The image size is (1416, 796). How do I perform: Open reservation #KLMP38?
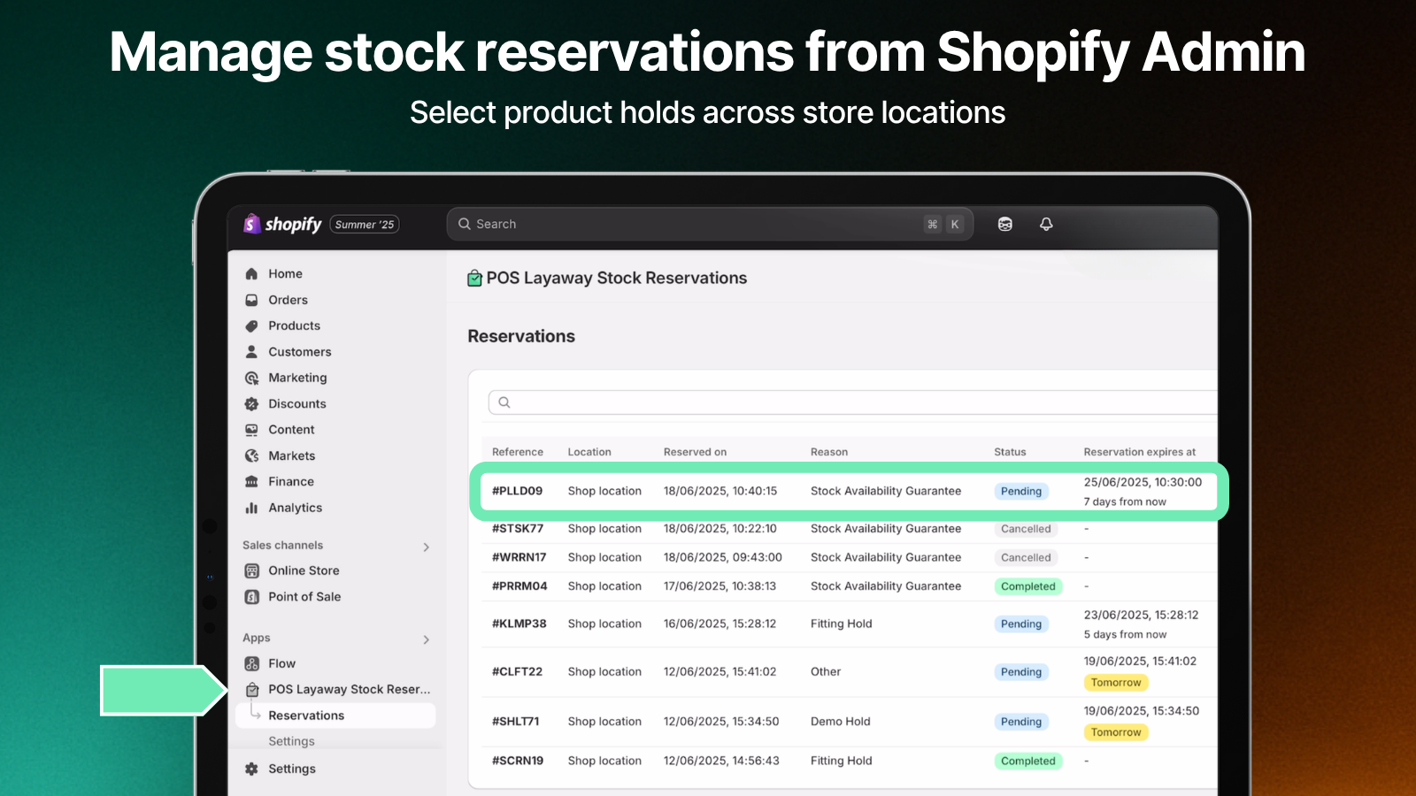(x=519, y=624)
